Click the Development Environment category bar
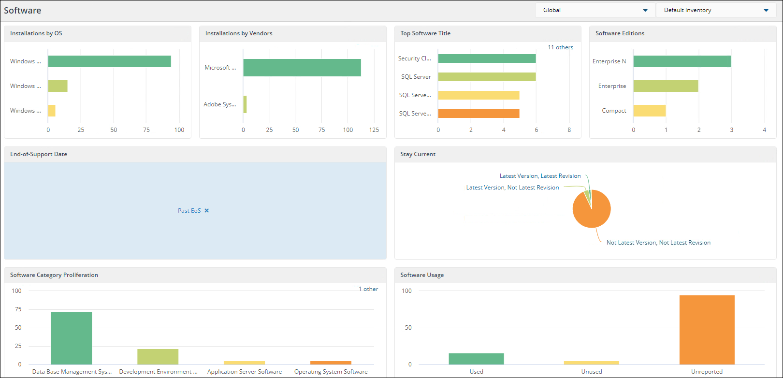Image resolution: width=783 pixels, height=378 pixels. [x=158, y=357]
